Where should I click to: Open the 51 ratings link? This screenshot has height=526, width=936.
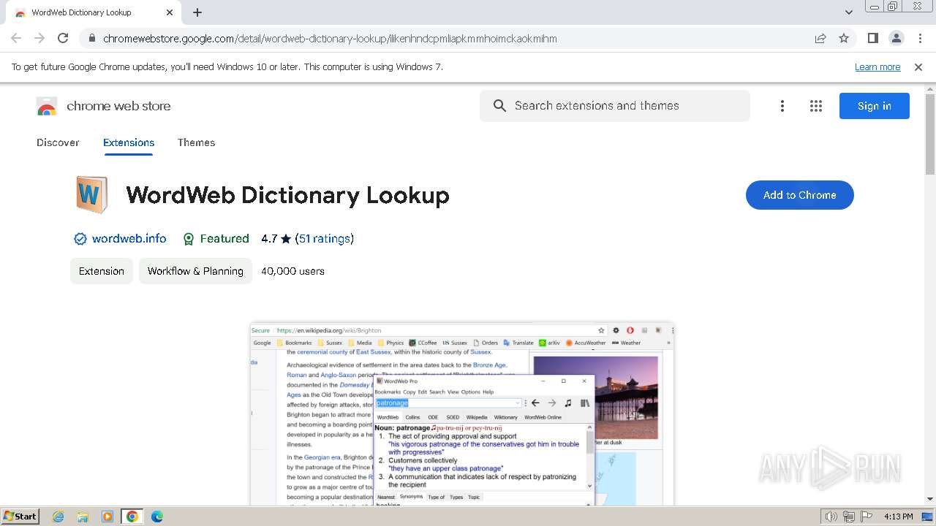pyautogui.click(x=325, y=239)
